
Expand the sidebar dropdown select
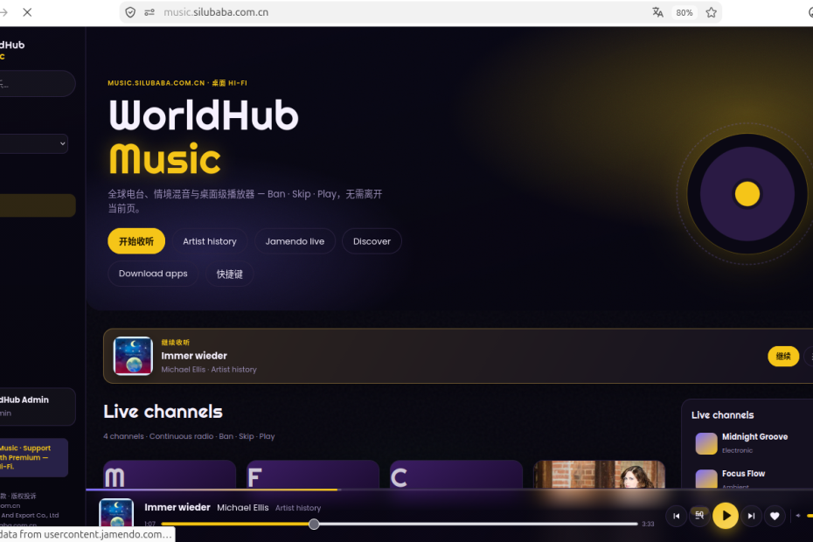34,143
